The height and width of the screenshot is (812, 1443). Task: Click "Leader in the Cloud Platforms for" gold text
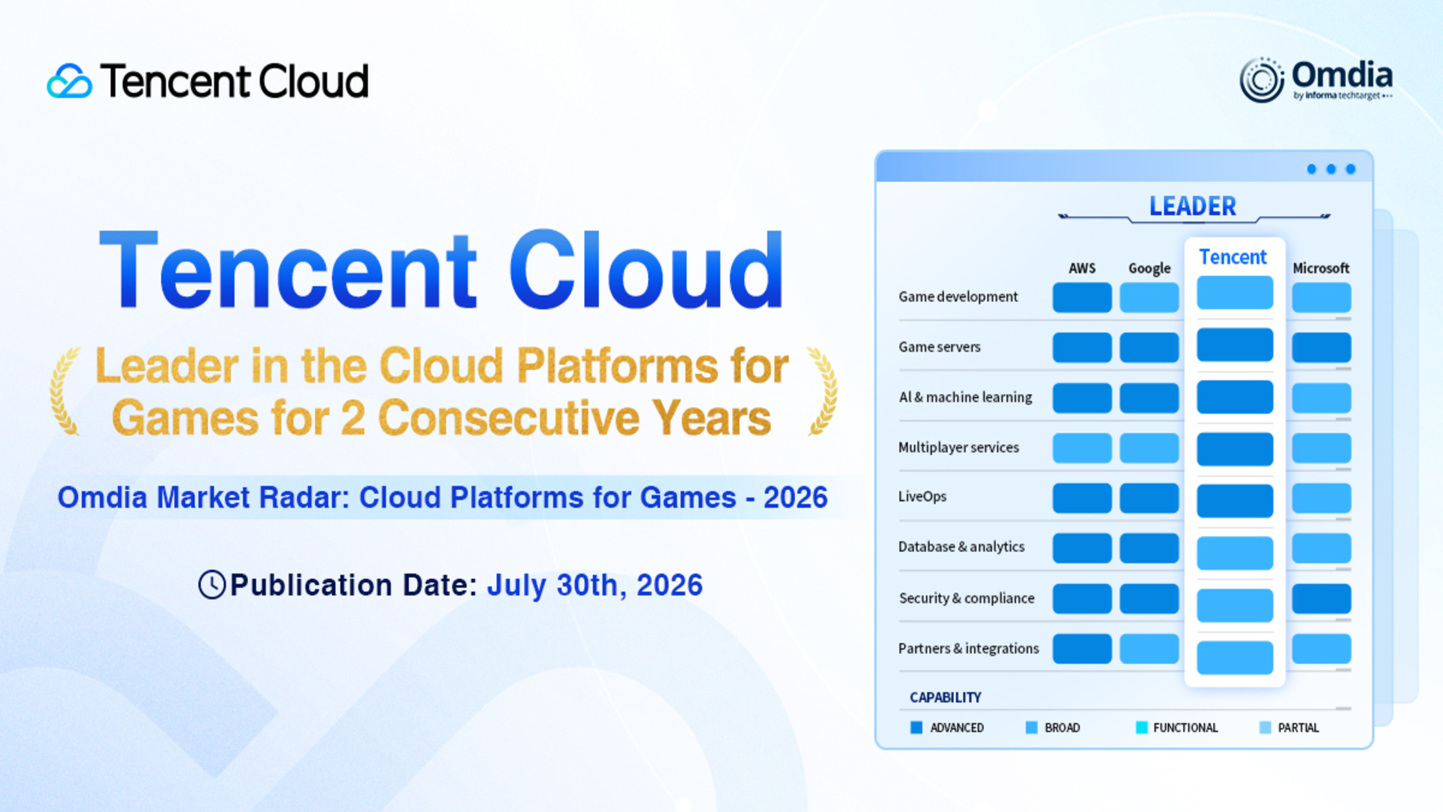(442, 366)
